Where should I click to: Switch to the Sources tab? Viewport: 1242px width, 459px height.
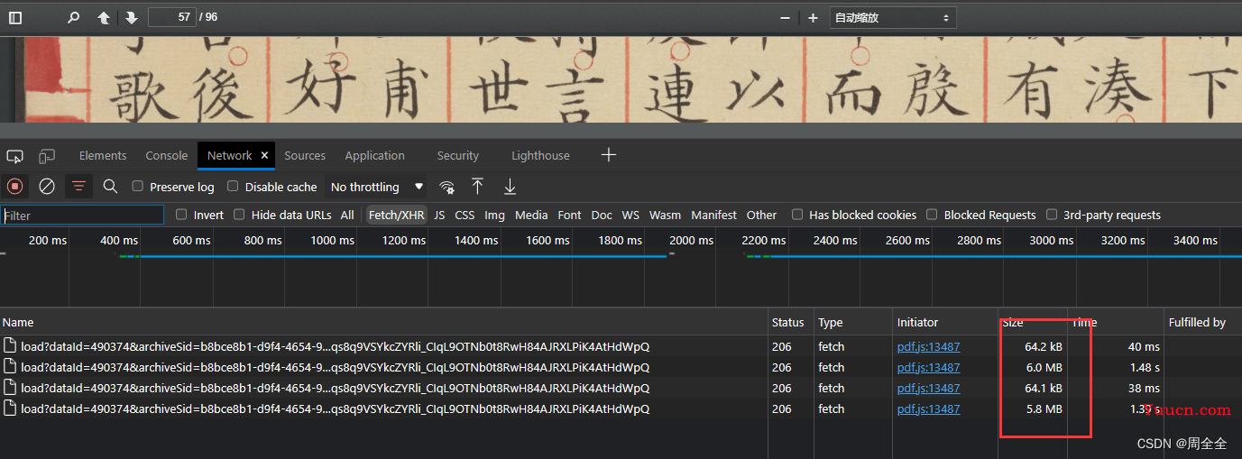coord(305,155)
